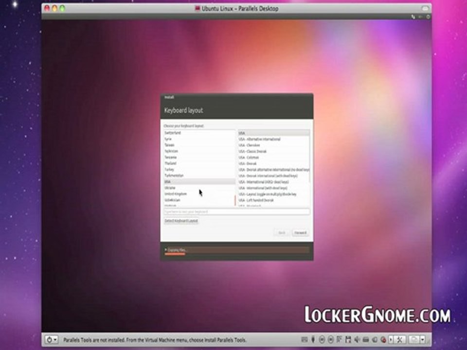Select USA - International (AltGr dead keys)

point(273,182)
